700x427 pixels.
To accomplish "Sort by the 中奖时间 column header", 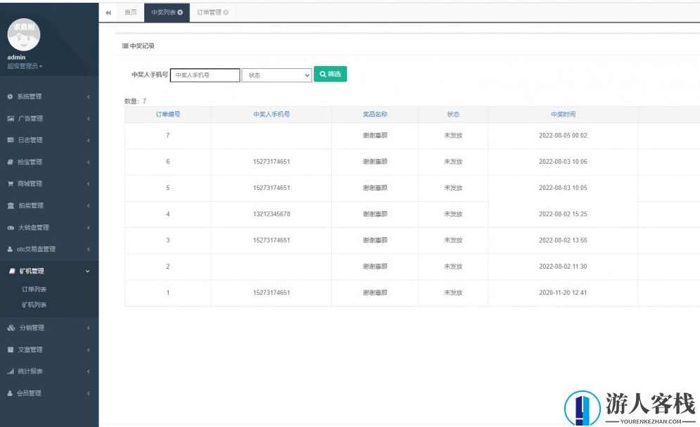I will click(563, 114).
